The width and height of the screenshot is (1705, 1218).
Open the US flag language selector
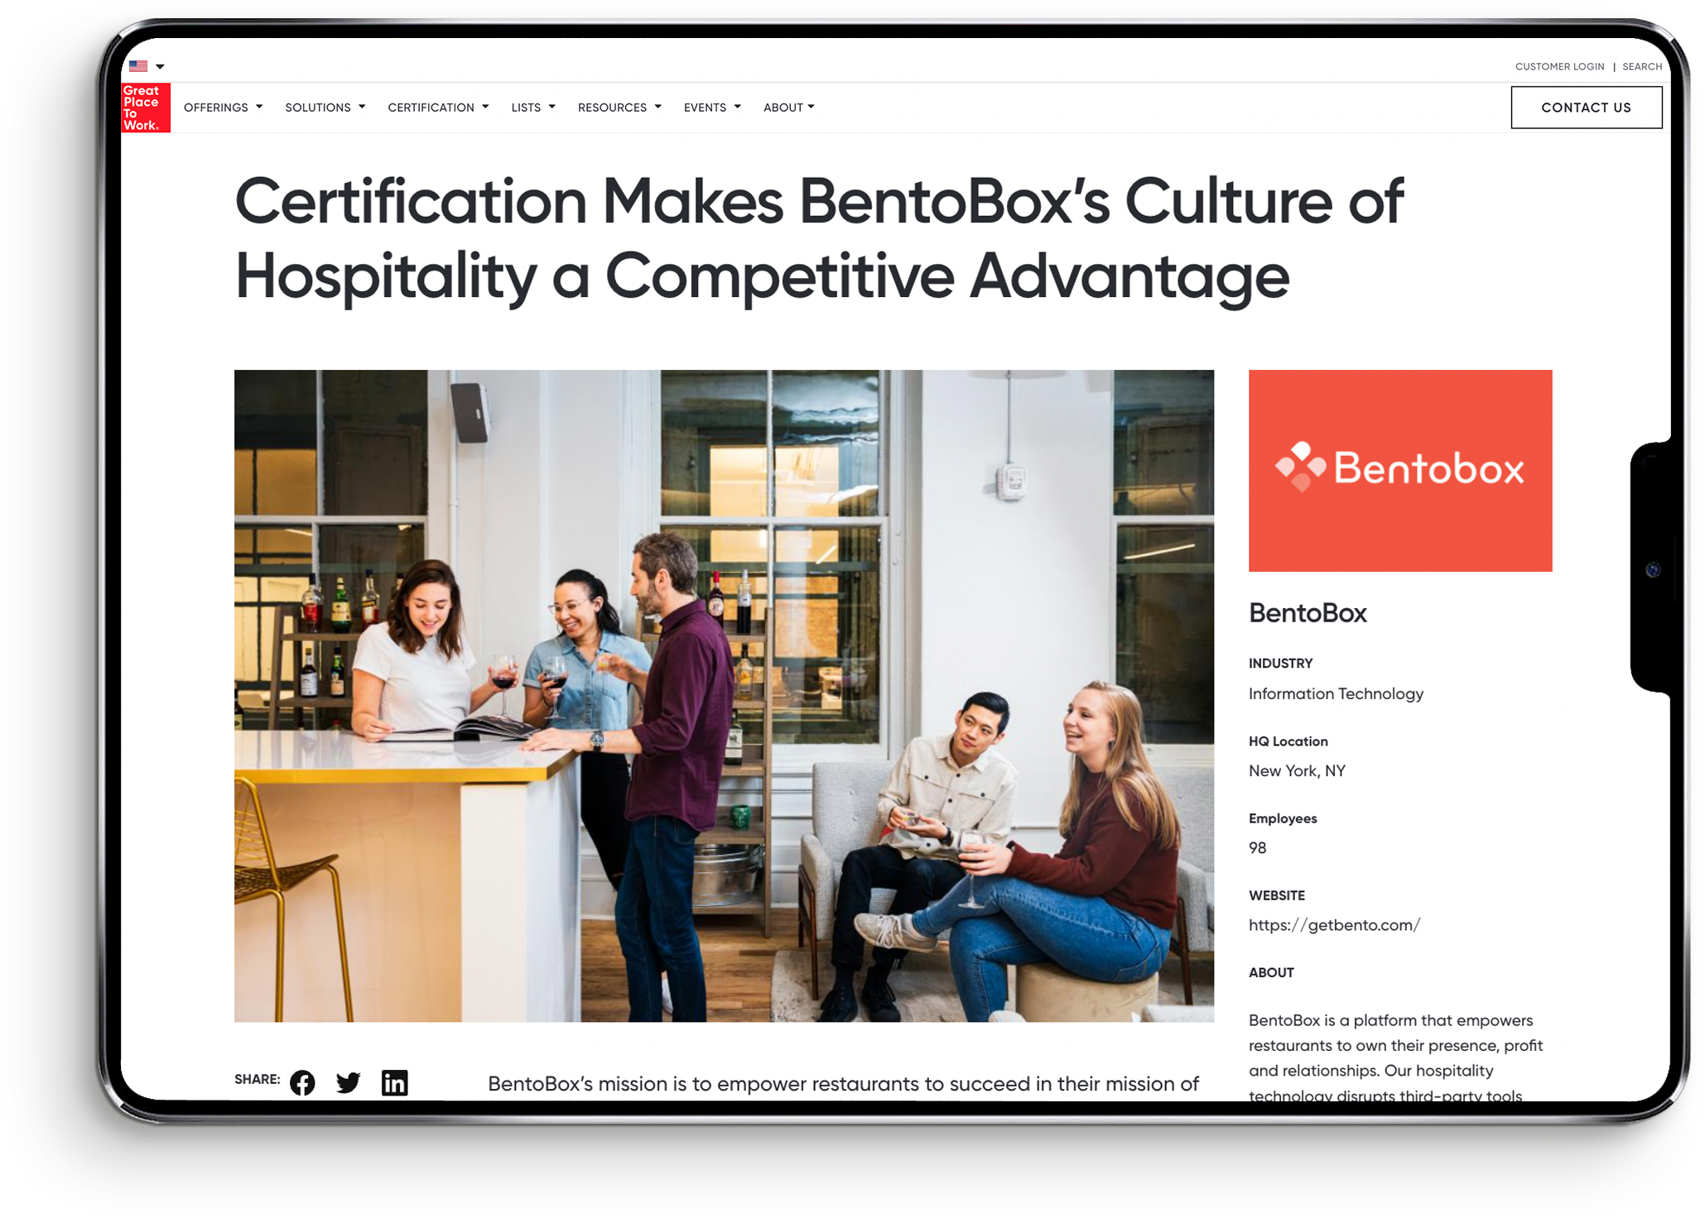tap(147, 66)
